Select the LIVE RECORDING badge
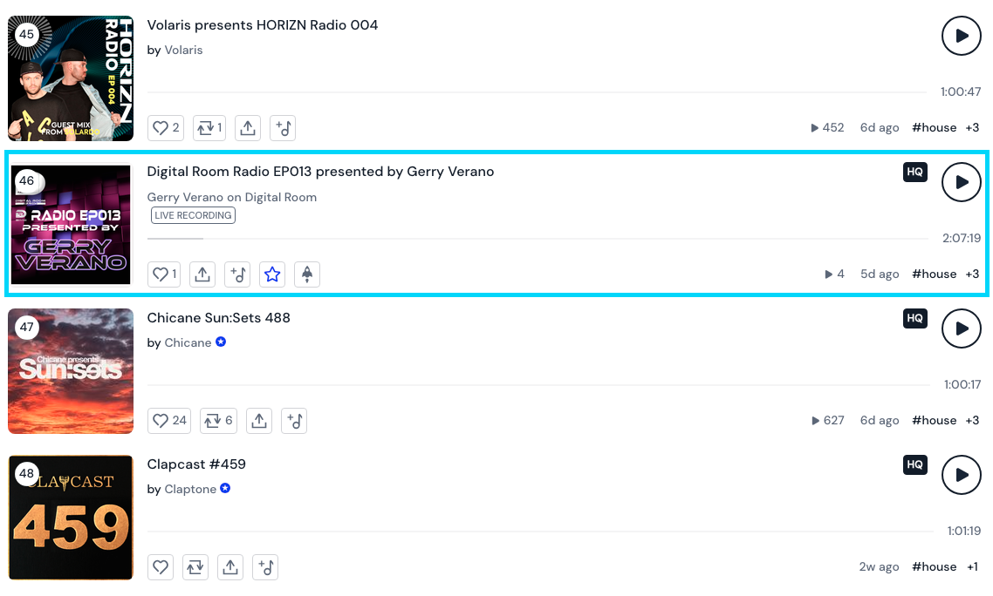Viewport: 993px width, 596px height. click(x=193, y=215)
